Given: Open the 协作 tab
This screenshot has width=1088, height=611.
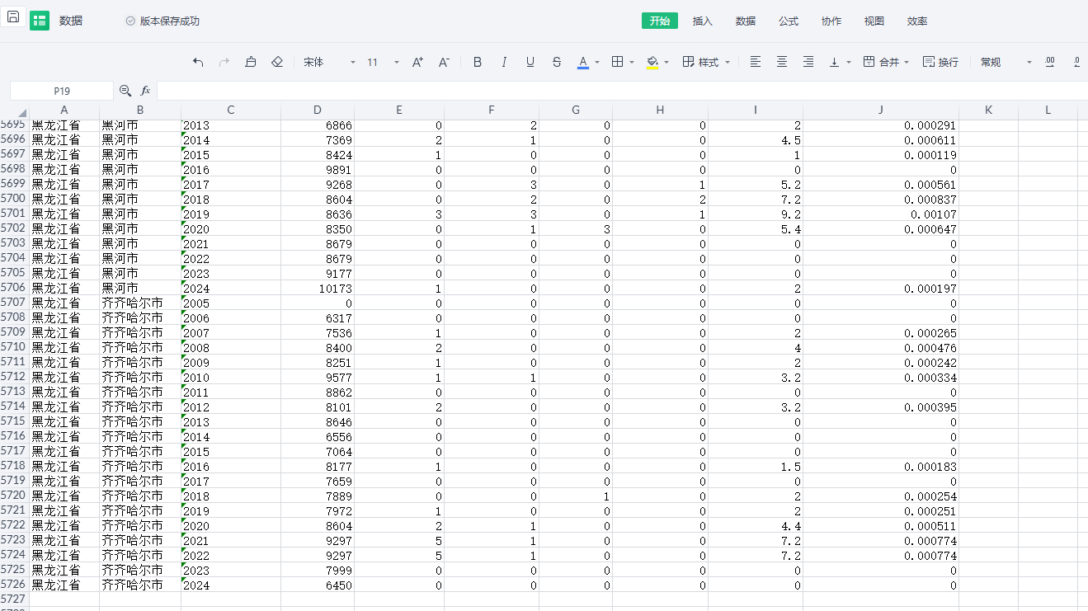Looking at the screenshot, I should 831,21.
